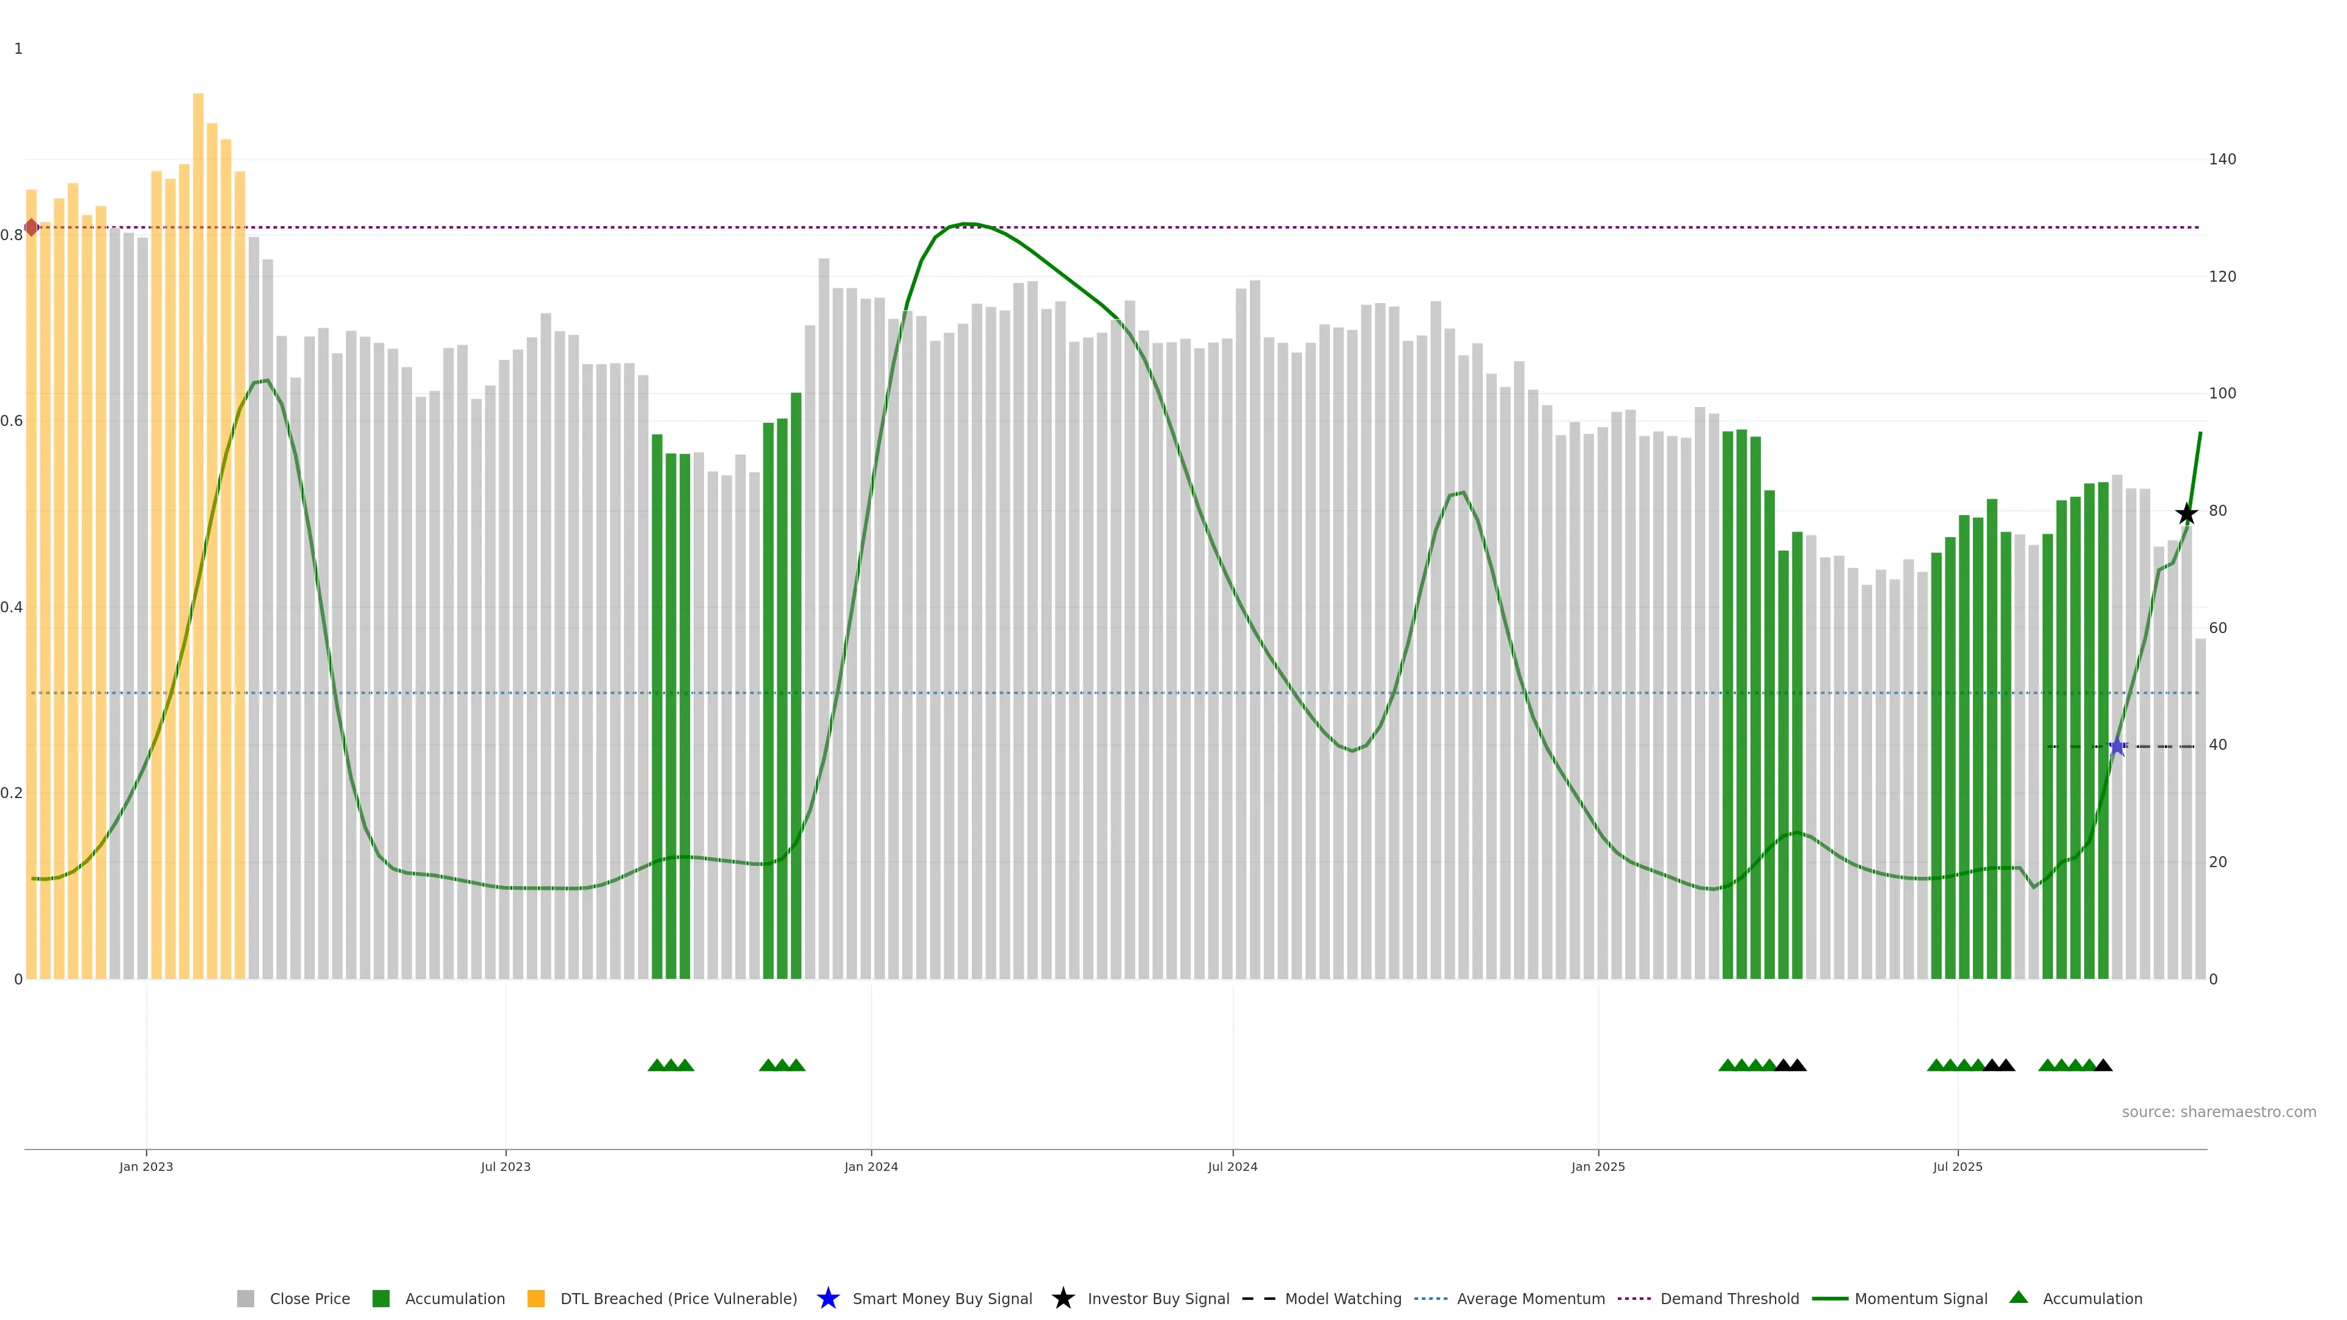Click the black Investor Buy Signal star on chart

(2186, 514)
